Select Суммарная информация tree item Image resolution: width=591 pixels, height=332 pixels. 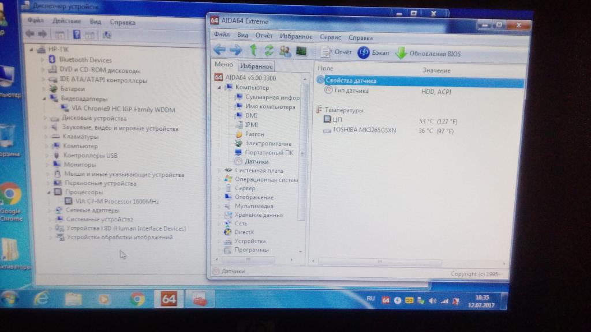point(272,97)
